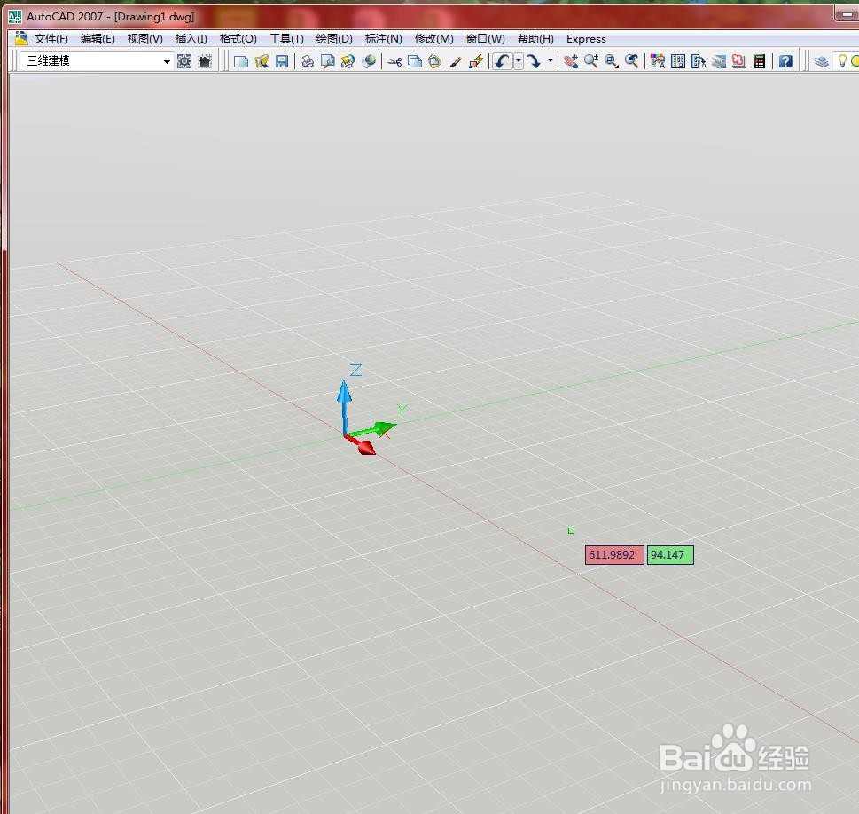Click the Redo arrow icon

[x=534, y=61]
